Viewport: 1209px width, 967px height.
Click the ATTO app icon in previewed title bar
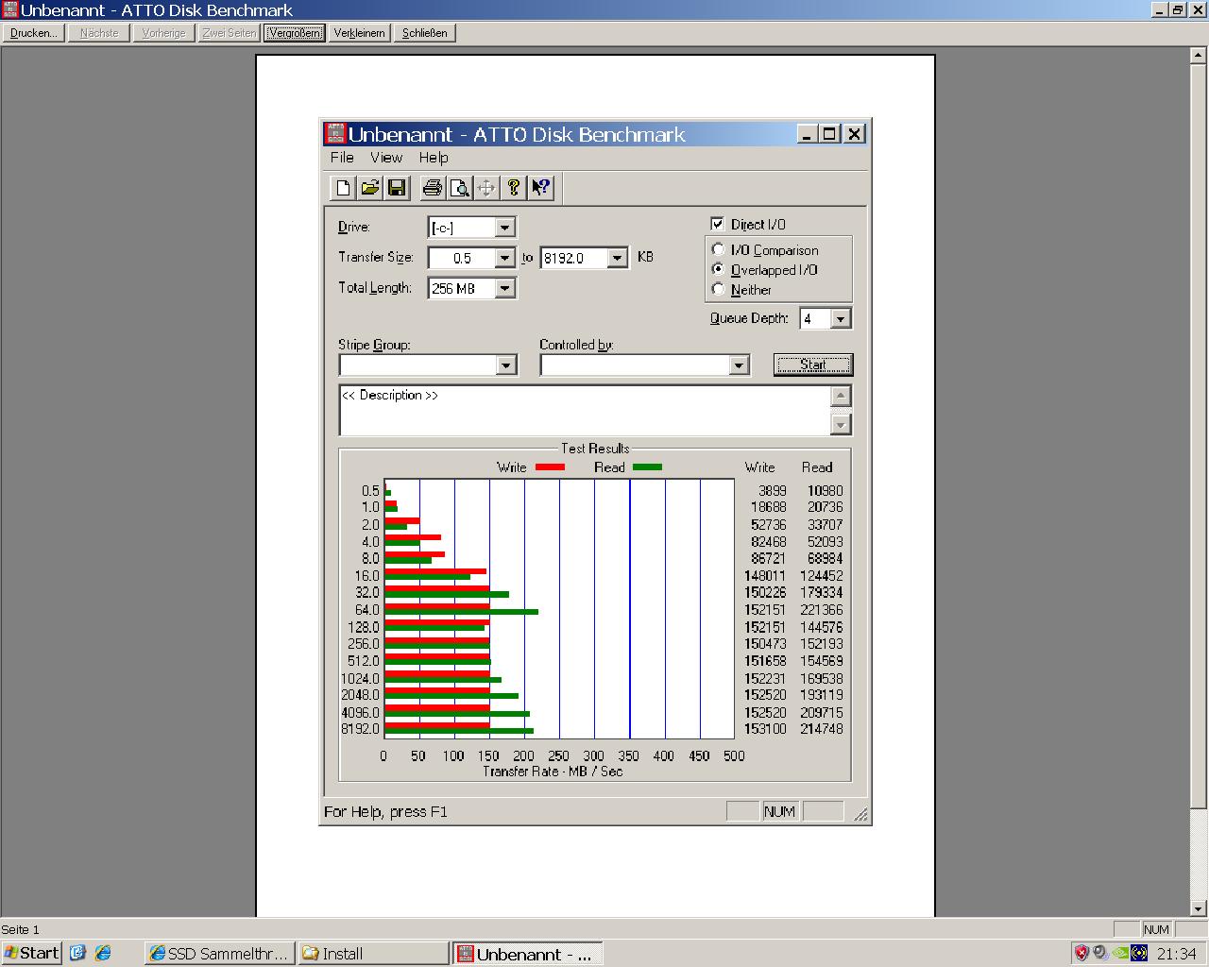pos(335,133)
